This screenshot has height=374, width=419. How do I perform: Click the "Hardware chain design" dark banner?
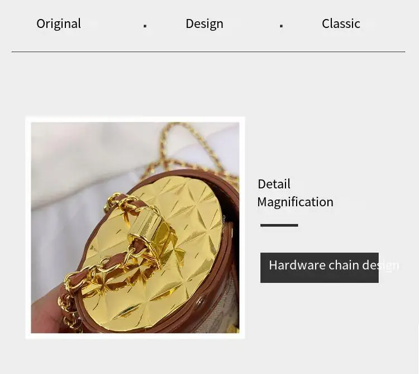(x=320, y=268)
